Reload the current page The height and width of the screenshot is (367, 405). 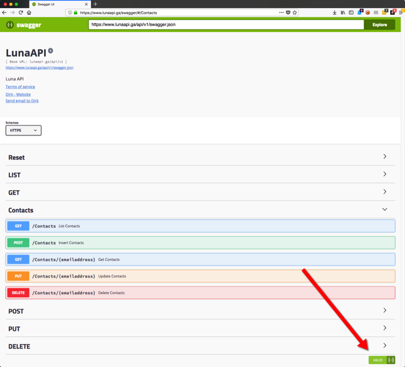click(21, 13)
